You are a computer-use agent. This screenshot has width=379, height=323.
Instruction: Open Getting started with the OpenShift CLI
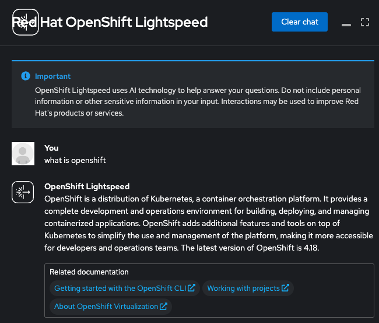click(x=120, y=288)
